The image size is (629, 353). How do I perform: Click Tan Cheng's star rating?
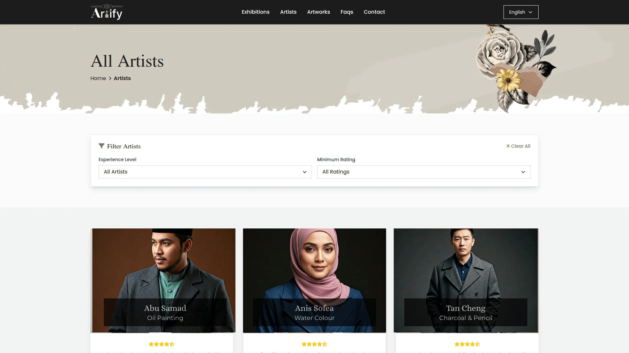click(x=467, y=344)
